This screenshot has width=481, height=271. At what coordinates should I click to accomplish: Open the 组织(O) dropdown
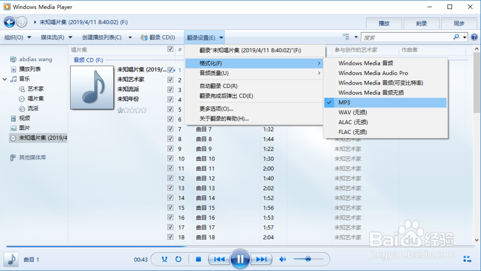tap(18, 37)
